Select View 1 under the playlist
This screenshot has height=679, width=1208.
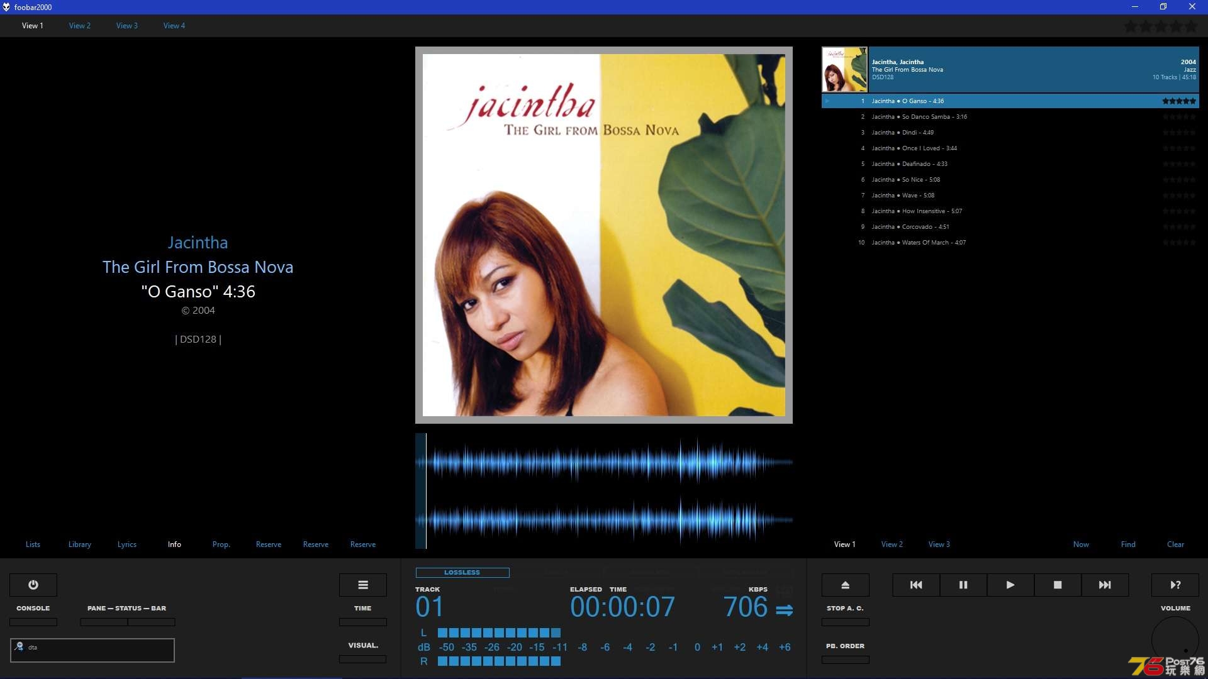pyautogui.click(x=845, y=544)
